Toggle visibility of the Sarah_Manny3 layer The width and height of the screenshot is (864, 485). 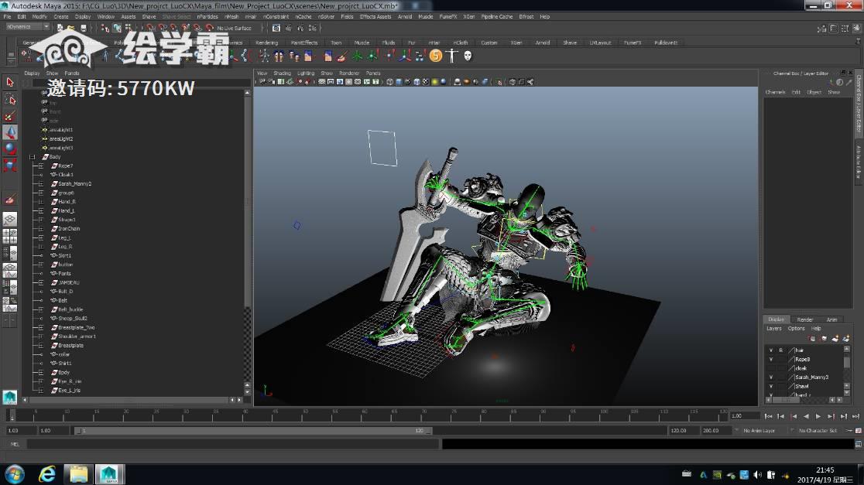pos(770,377)
